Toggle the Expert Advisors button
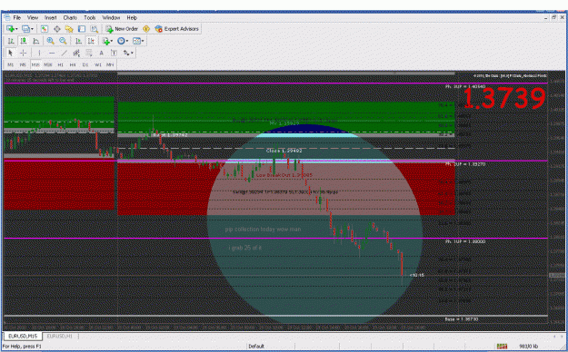The image size is (568, 352). click(177, 29)
